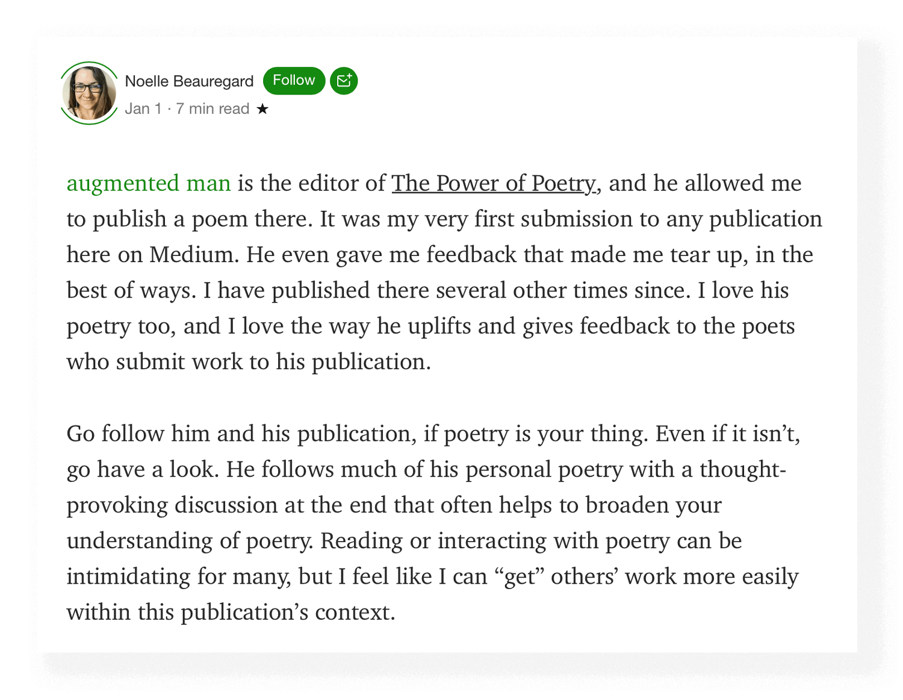The image size is (903, 700).
Task: Click the word 'understanding' in paragraph two
Action: 140,541
